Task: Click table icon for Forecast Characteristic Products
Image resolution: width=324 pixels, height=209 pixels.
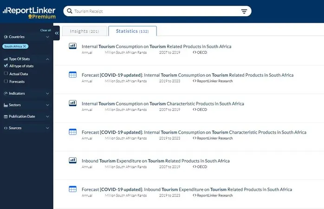Action: point(72,132)
